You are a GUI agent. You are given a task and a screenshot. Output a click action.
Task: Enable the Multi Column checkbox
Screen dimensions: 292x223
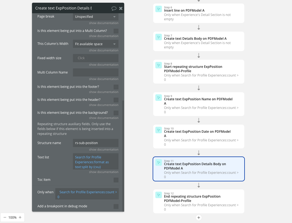click(116, 31)
